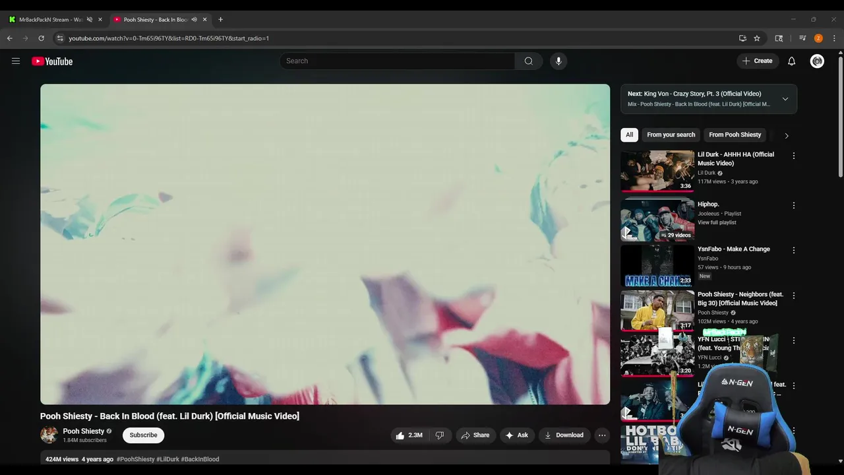Start voice search with the microphone
Viewport: 844px width, 475px height.
click(558, 61)
